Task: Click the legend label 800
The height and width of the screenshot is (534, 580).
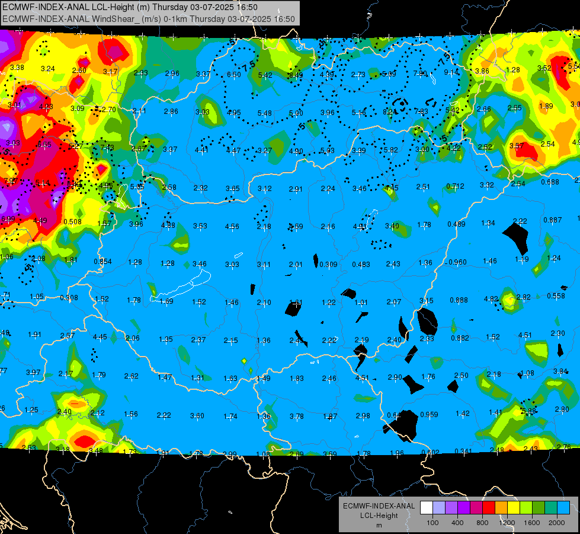Action: (x=482, y=523)
